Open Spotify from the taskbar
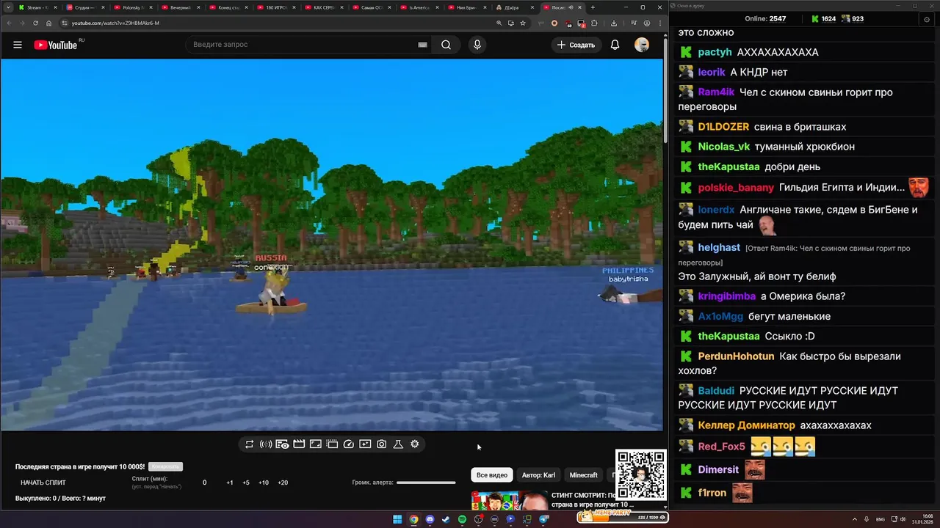This screenshot has height=528, width=940. 462,519
